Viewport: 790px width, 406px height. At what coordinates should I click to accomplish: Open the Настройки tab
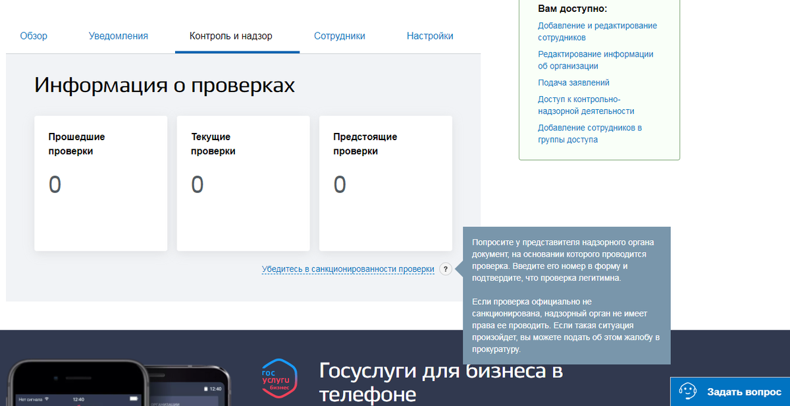click(430, 36)
